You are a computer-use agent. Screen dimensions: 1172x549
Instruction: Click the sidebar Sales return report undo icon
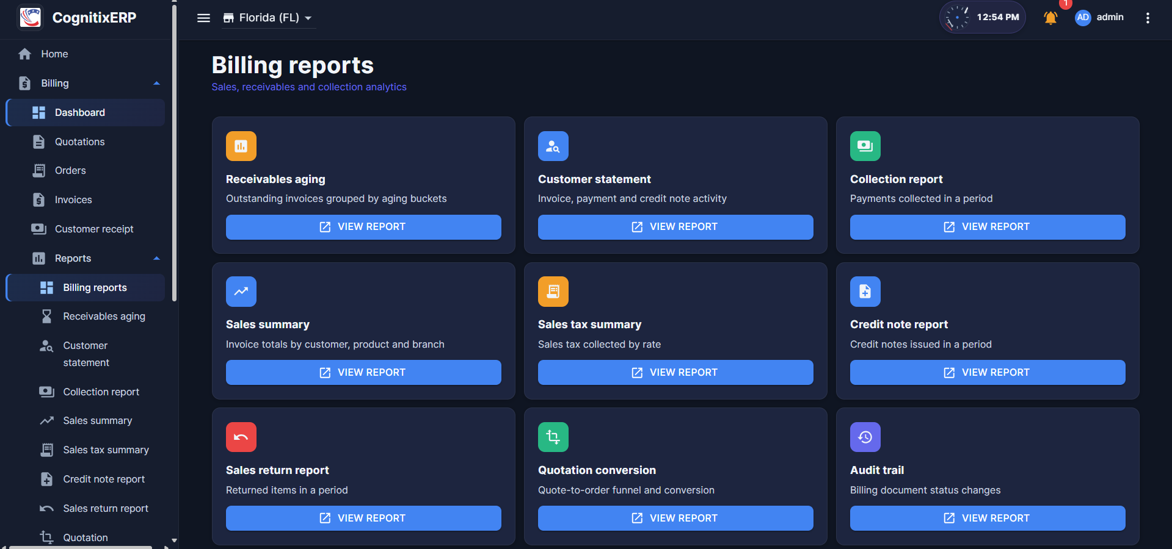pyautogui.click(x=46, y=508)
